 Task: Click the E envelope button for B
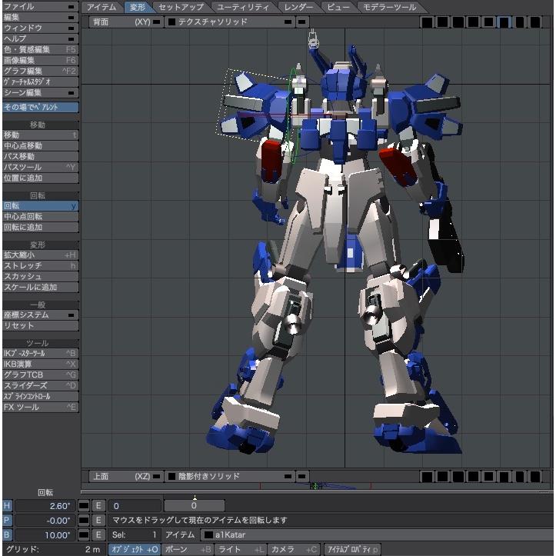pyautogui.click(x=98, y=534)
